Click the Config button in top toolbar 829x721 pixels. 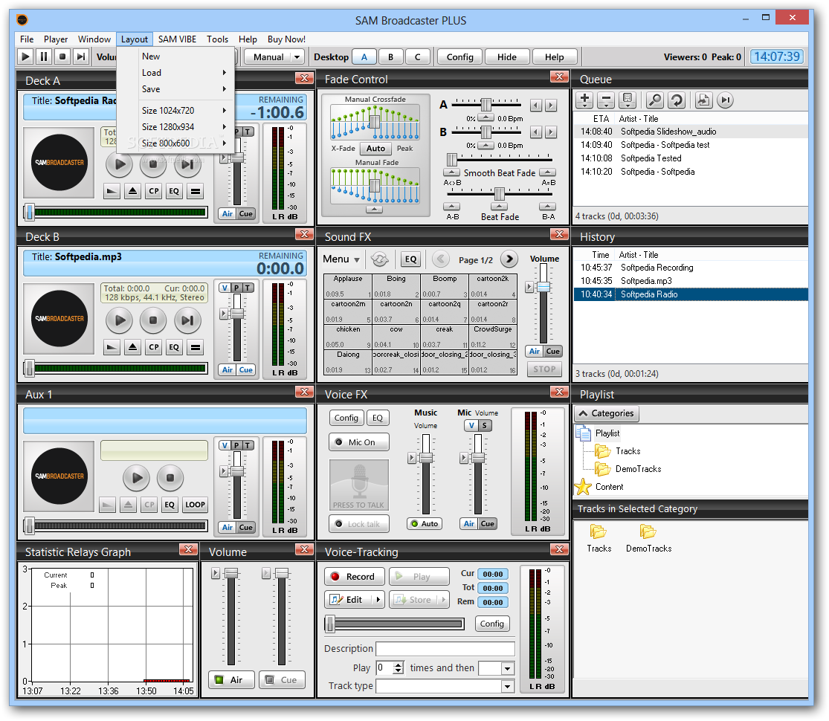coord(460,56)
